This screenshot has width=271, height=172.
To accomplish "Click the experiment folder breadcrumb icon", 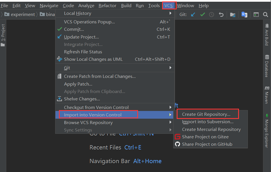I will pos(7,14).
